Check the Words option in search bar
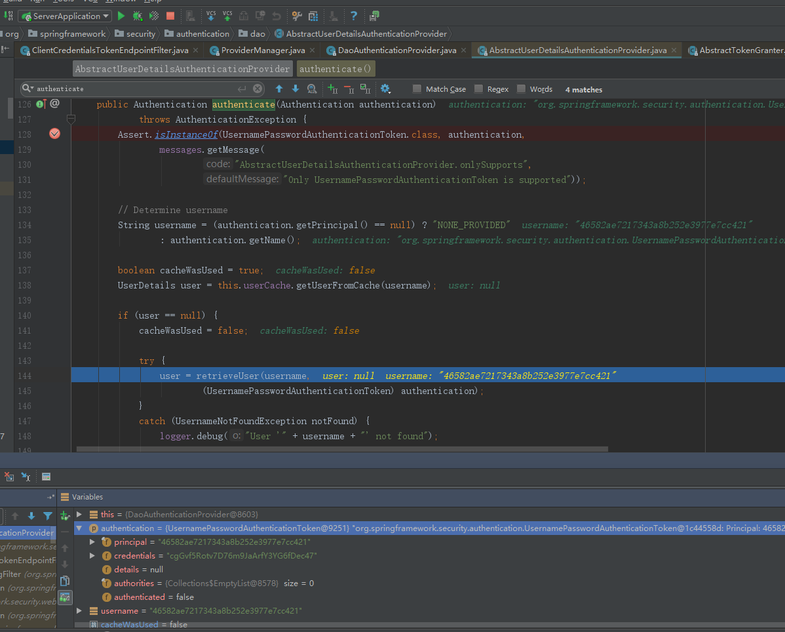Image resolution: width=785 pixels, height=632 pixels. point(522,89)
